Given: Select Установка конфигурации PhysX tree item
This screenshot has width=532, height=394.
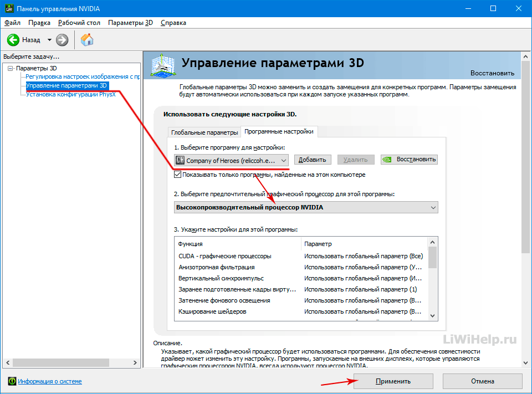Looking at the screenshot, I should 70,94.
